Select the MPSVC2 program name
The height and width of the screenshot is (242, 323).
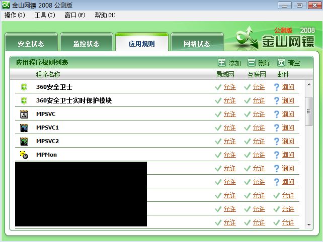point(47,141)
